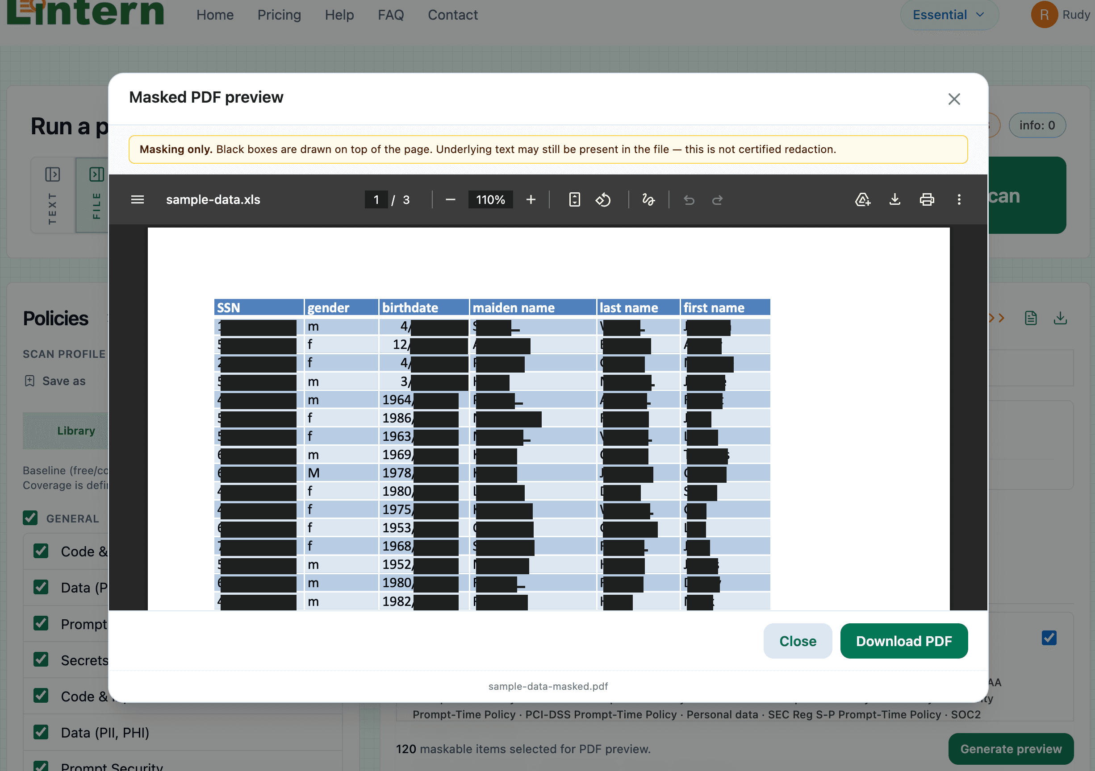This screenshot has height=771, width=1095.
Task: Uncheck the Secrets policy checkbox
Action: (41, 660)
